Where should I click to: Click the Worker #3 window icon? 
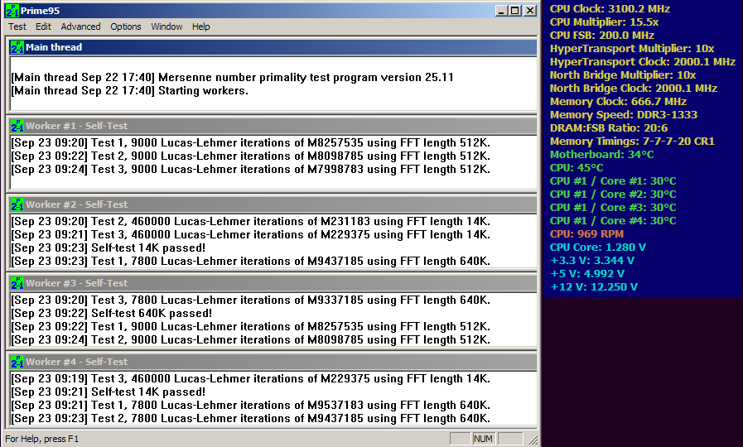point(17,283)
